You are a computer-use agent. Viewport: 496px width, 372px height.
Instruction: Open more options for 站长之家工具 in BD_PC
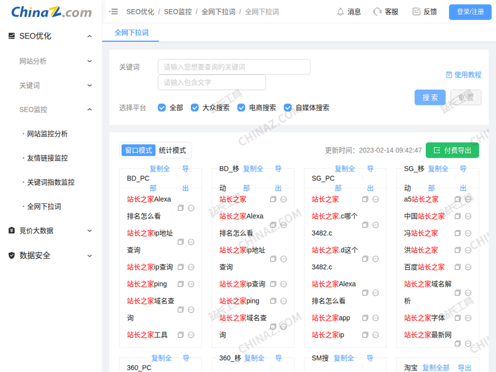(191, 335)
